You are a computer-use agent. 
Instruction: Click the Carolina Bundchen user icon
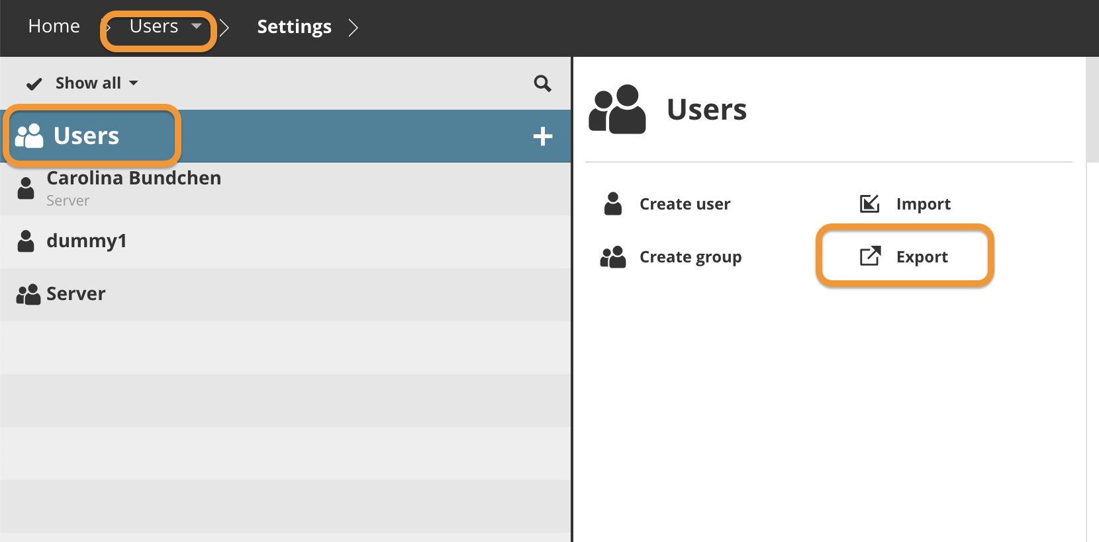[x=26, y=188]
